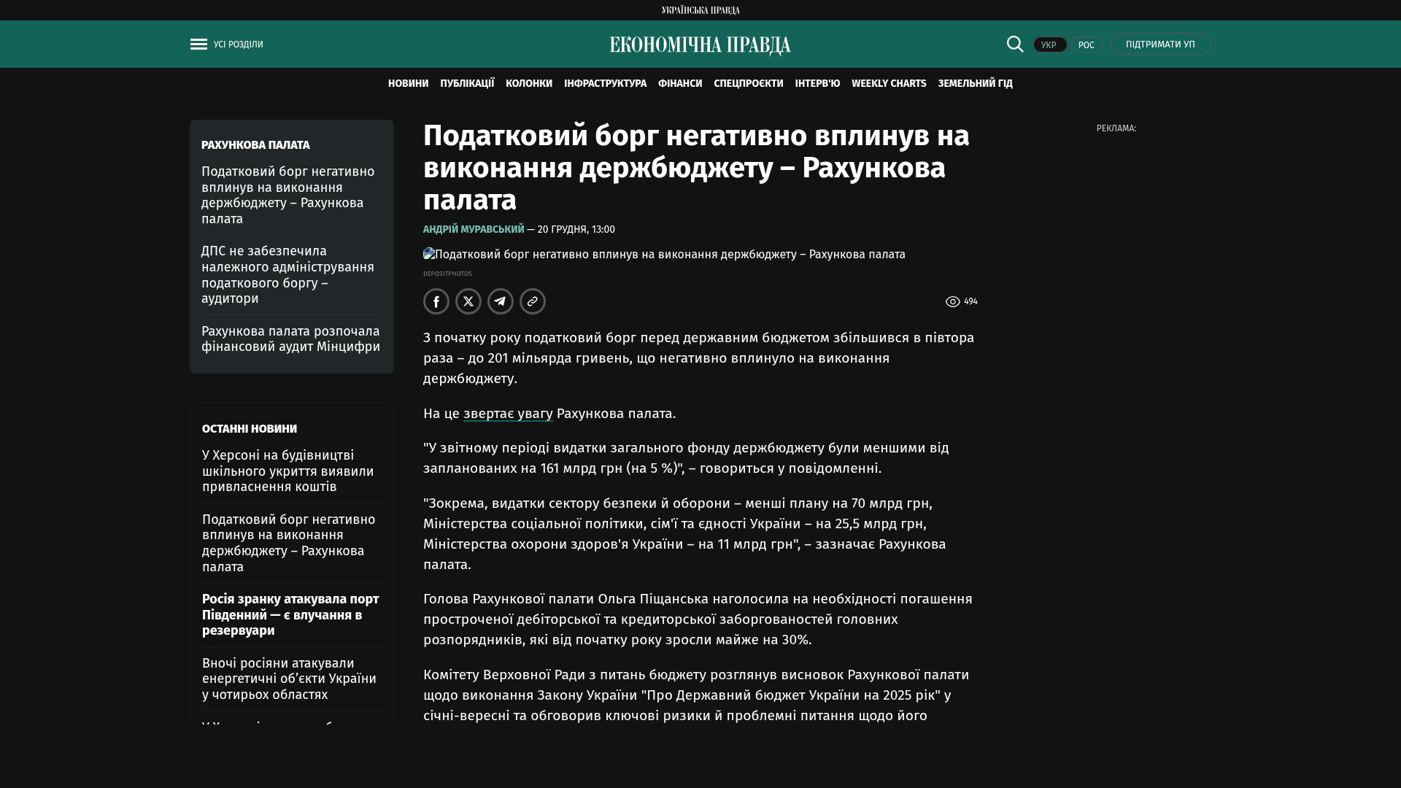Open the Фінанси section
Screen dimensions: 1401x788
tap(679, 84)
